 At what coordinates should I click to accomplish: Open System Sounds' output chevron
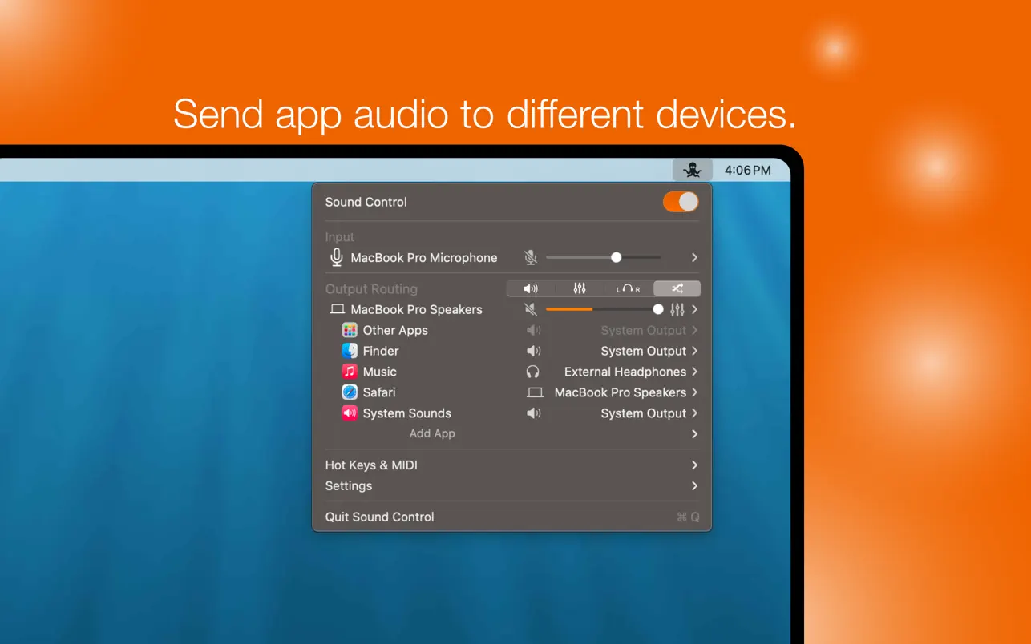[x=694, y=413]
